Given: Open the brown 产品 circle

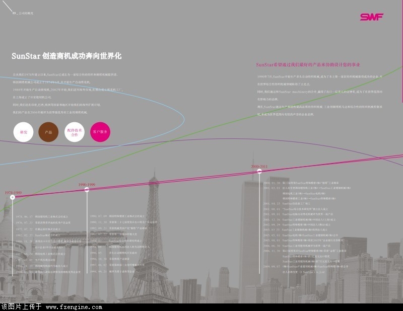Looking at the screenshot, I should 48,132.
